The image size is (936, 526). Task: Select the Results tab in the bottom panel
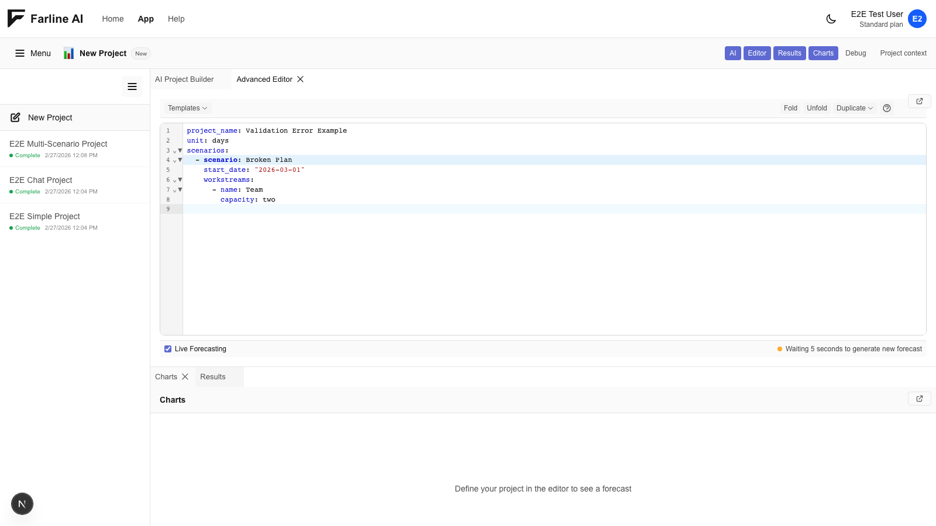pos(212,377)
